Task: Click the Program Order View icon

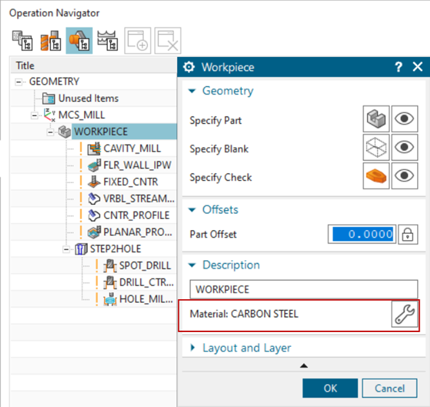Action: coord(22,40)
